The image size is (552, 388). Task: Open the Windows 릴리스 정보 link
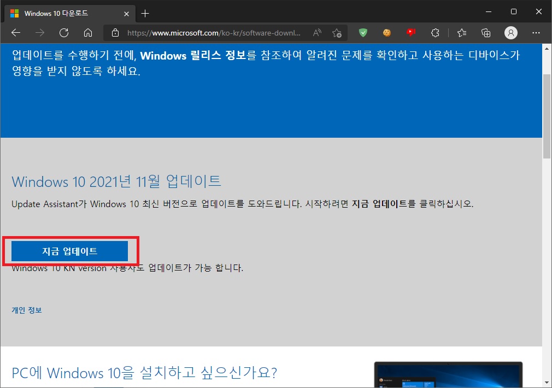[193, 55]
